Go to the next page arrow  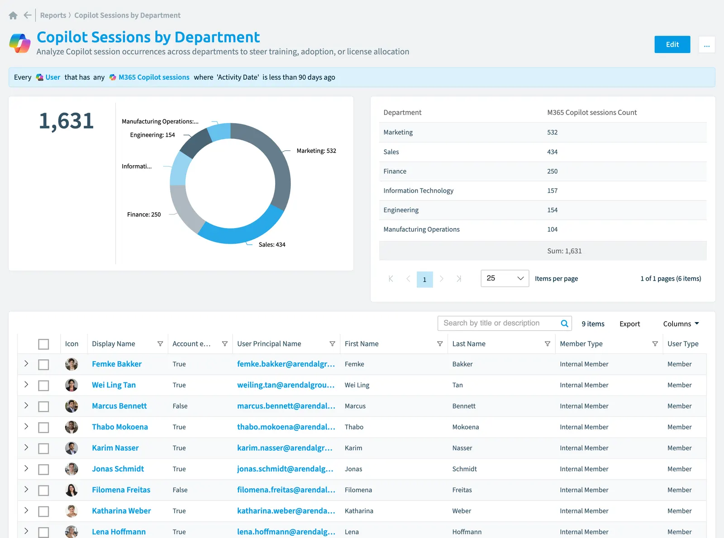point(442,279)
